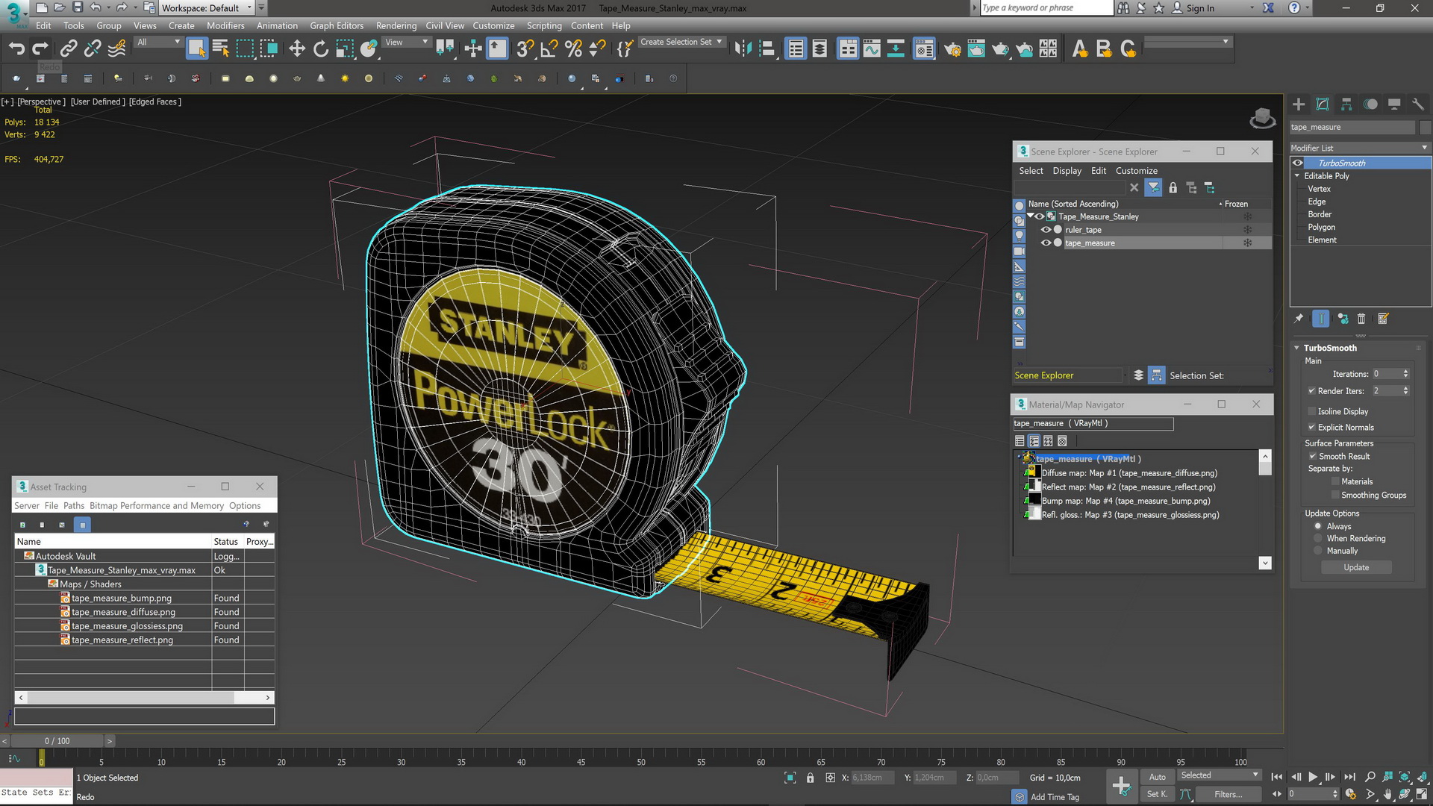Click the Set Keys large plus button

pyautogui.click(x=1121, y=785)
